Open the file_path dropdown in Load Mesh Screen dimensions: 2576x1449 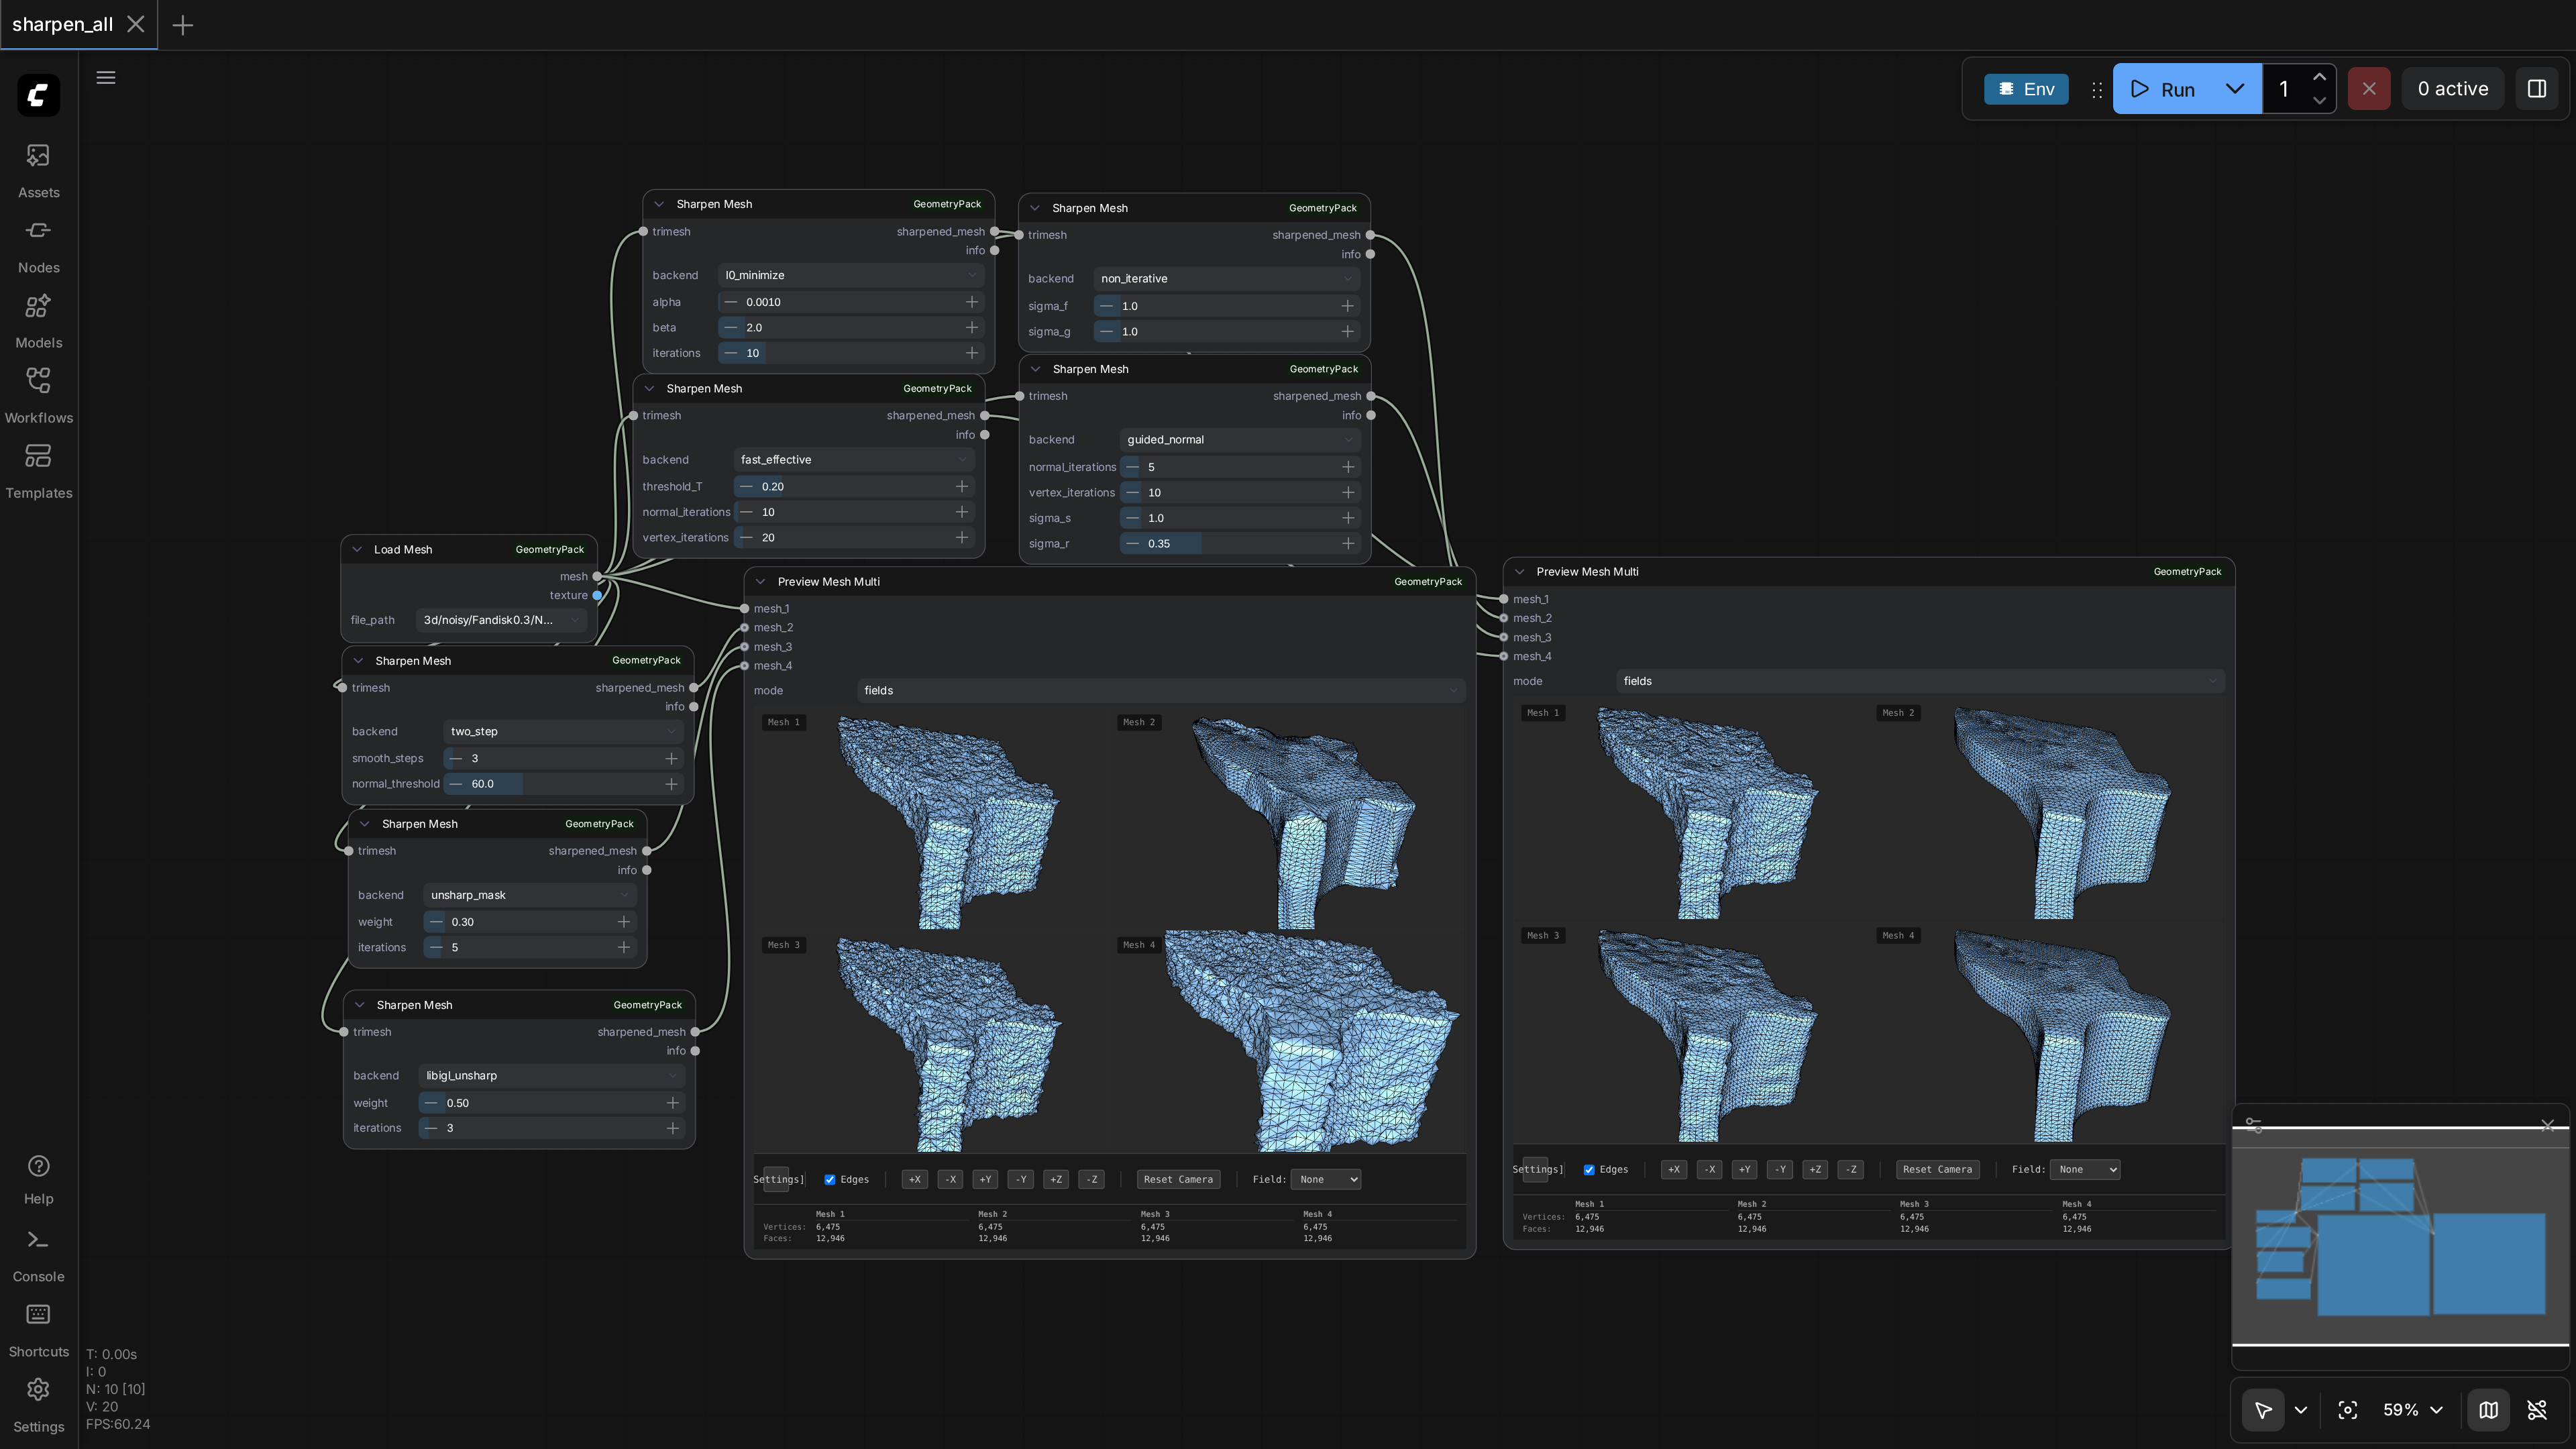click(501, 620)
